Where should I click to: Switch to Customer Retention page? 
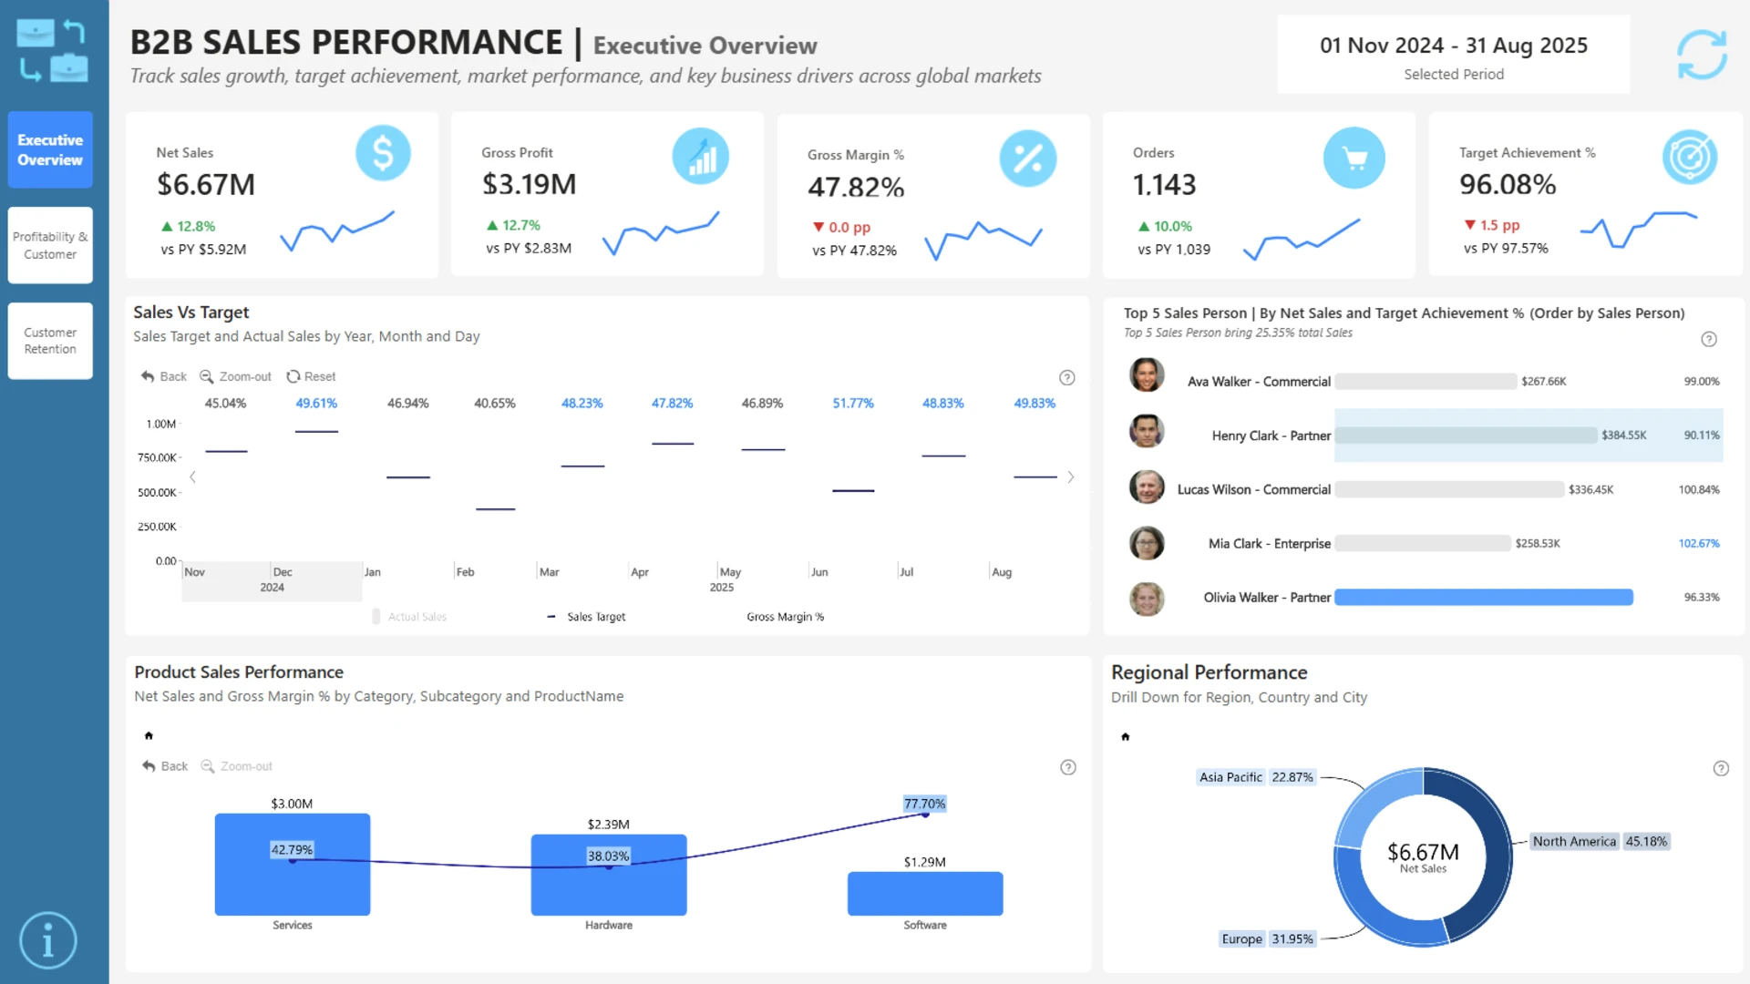pos(50,341)
